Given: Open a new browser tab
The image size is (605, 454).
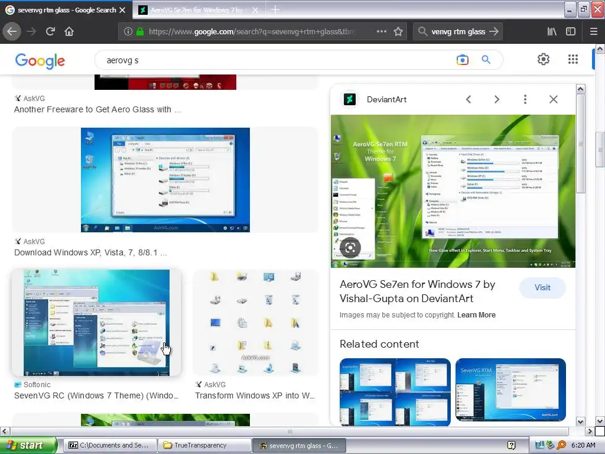Looking at the screenshot, I should (x=275, y=9).
